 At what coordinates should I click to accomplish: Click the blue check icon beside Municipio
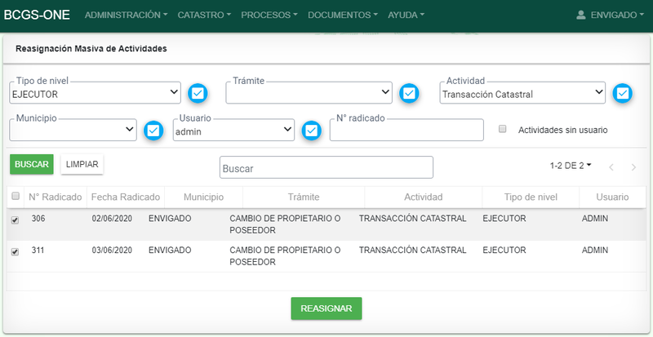(x=153, y=130)
